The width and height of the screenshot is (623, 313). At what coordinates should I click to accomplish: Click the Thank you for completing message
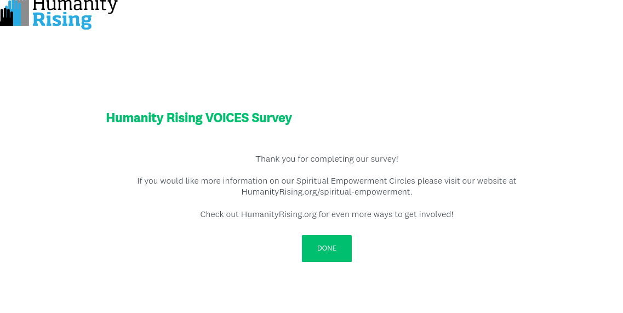(327, 159)
